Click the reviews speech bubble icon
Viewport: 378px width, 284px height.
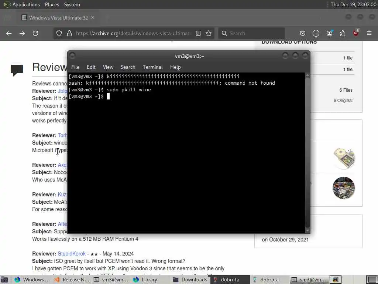click(17, 70)
